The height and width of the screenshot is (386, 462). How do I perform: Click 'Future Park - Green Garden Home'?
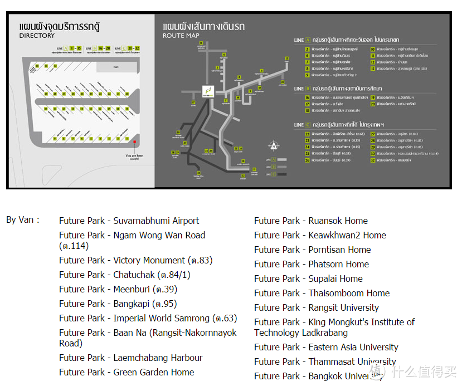coord(127,372)
